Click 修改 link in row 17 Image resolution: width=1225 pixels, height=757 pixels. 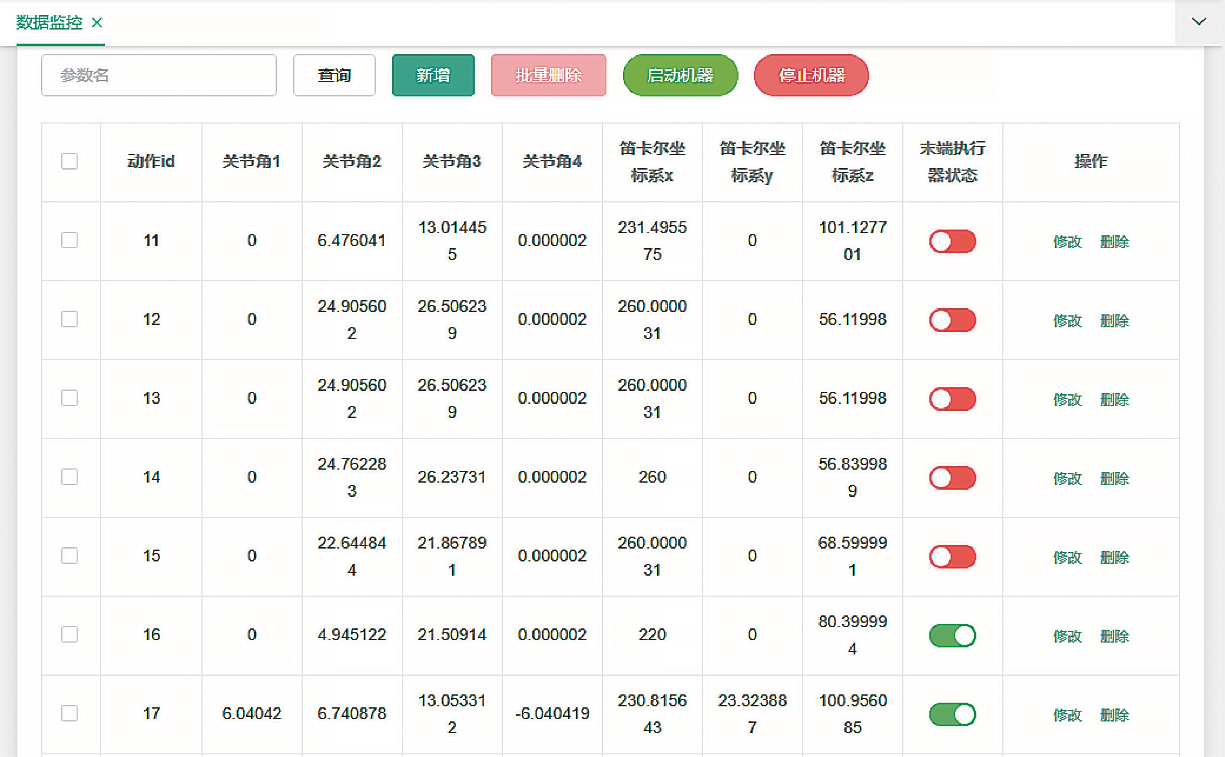tap(1068, 715)
